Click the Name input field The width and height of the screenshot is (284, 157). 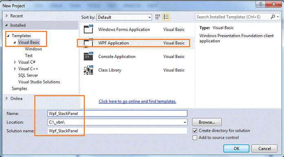click(117, 113)
